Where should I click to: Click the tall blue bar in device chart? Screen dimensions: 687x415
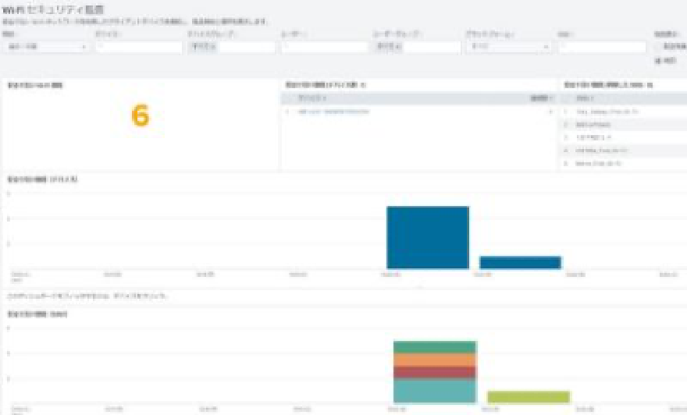(428, 237)
